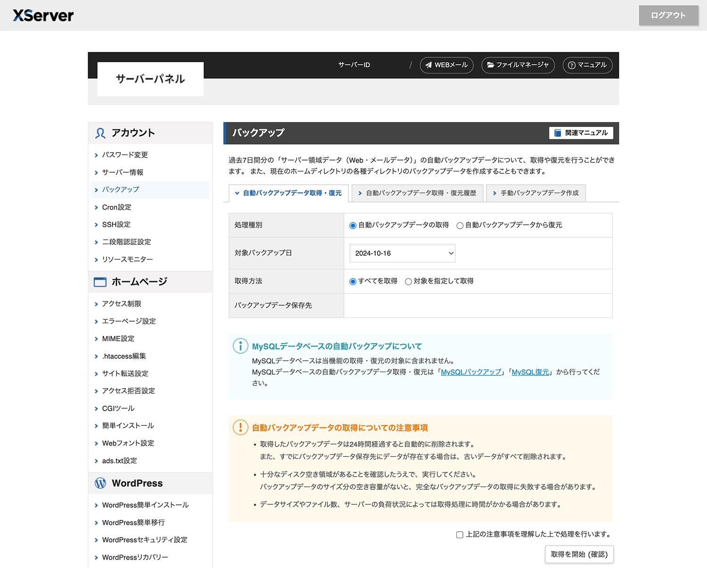Click the folder icon in ファイルマネージャ

(x=491, y=65)
